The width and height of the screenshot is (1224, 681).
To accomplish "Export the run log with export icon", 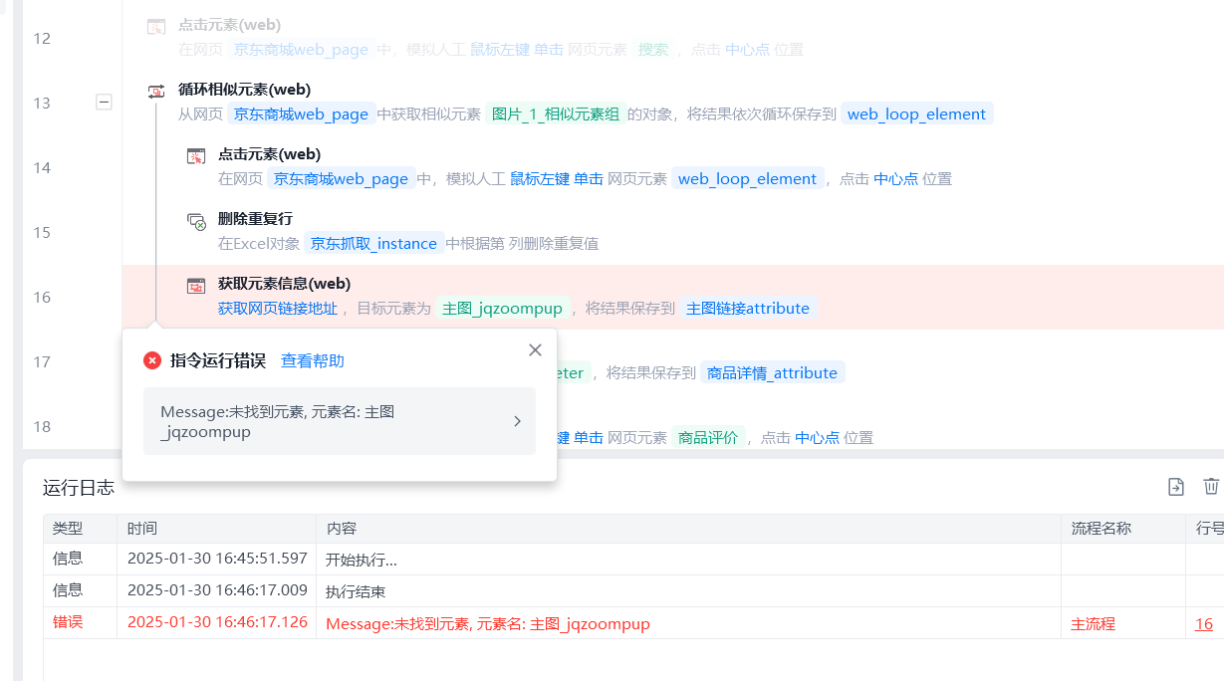I will (x=1176, y=486).
